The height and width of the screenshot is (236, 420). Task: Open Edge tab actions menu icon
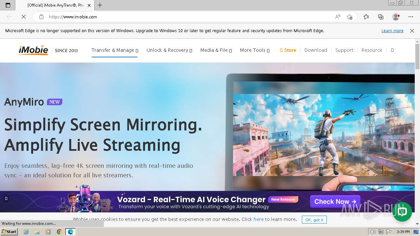[x=8, y=5]
